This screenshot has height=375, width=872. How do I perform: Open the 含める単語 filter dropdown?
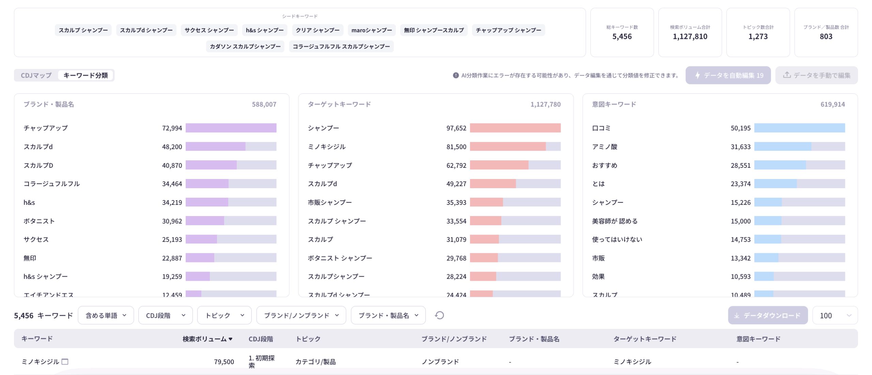click(106, 315)
